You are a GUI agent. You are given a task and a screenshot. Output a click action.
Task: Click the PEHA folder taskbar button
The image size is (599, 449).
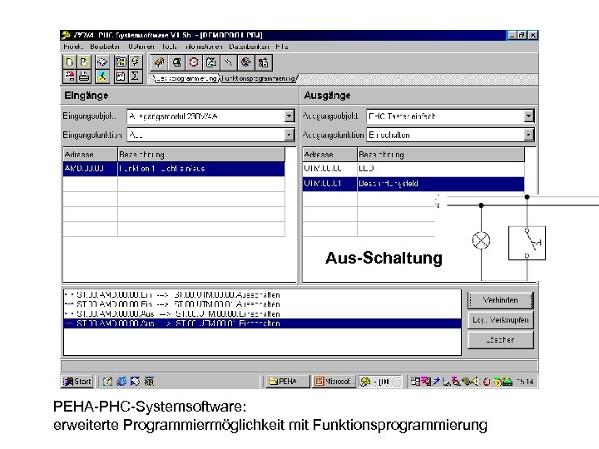pyautogui.click(x=287, y=382)
